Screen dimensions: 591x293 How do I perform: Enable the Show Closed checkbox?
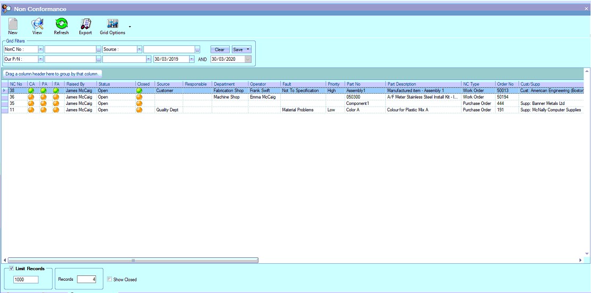pos(109,279)
